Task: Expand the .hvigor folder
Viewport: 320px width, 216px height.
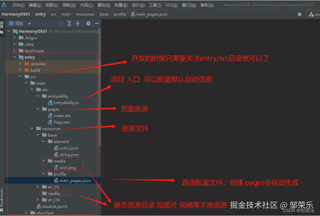Action: point(14,37)
